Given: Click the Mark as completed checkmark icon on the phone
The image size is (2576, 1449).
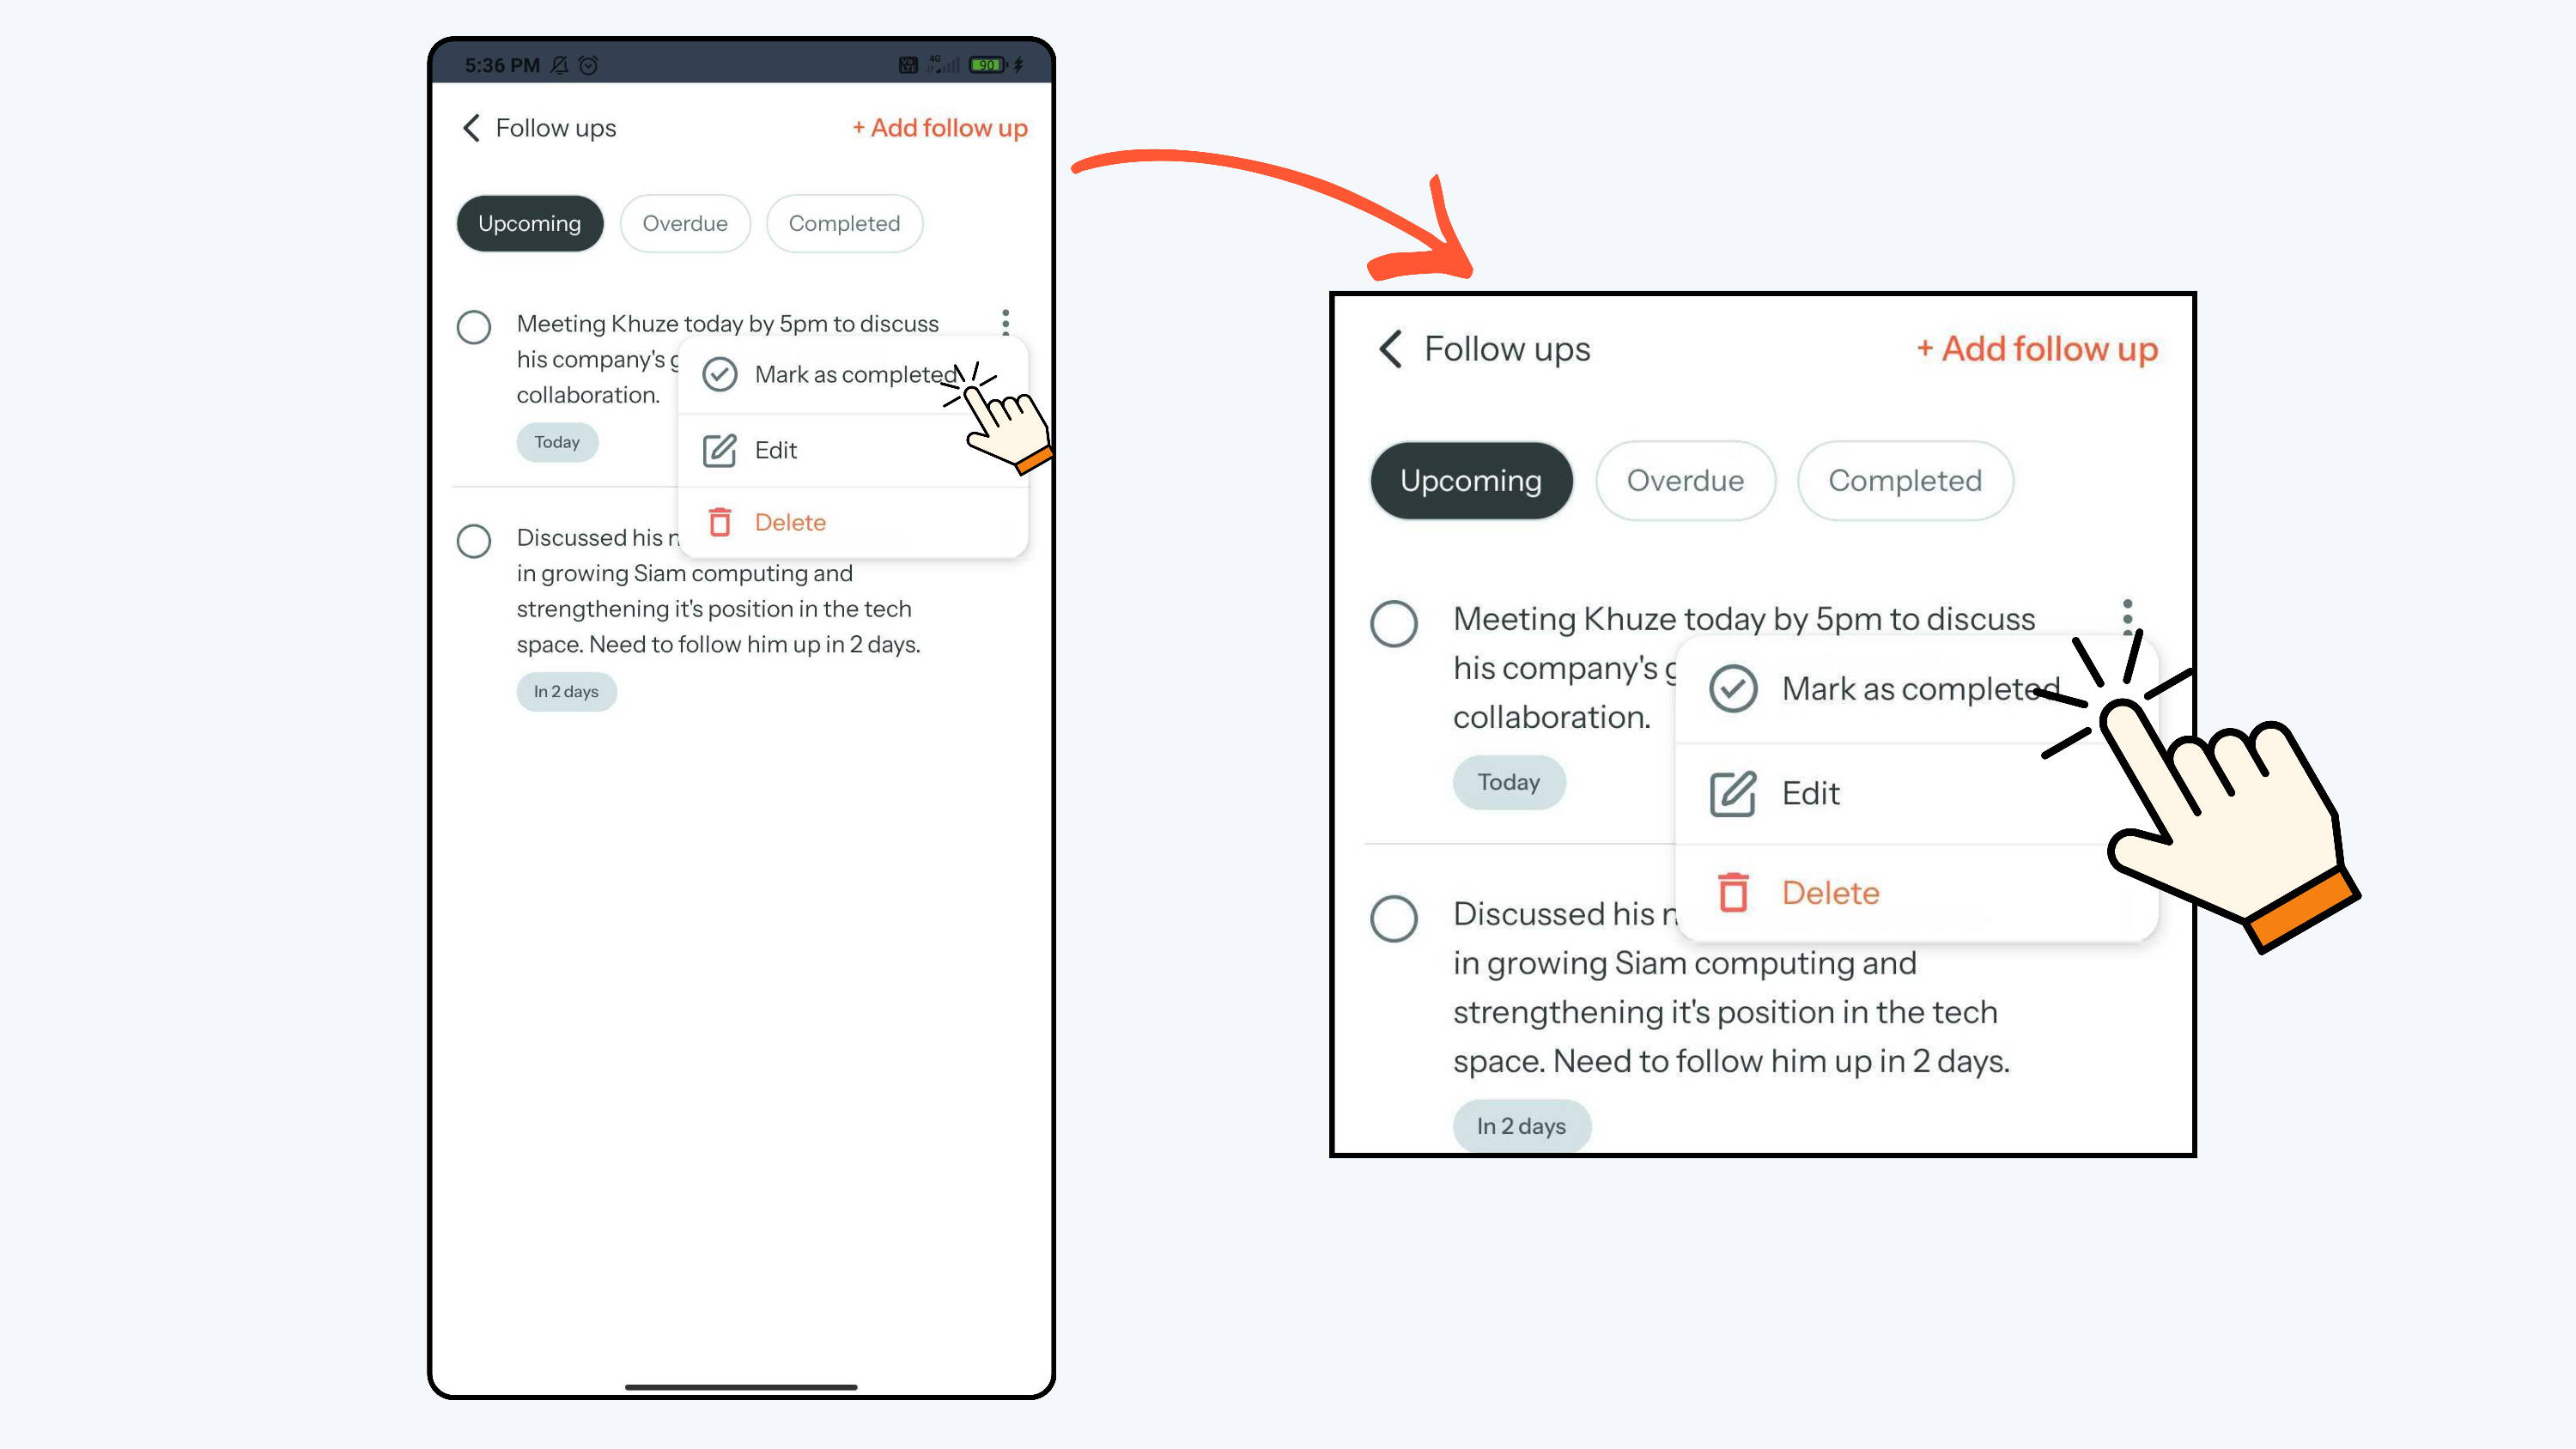Looking at the screenshot, I should [x=719, y=374].
